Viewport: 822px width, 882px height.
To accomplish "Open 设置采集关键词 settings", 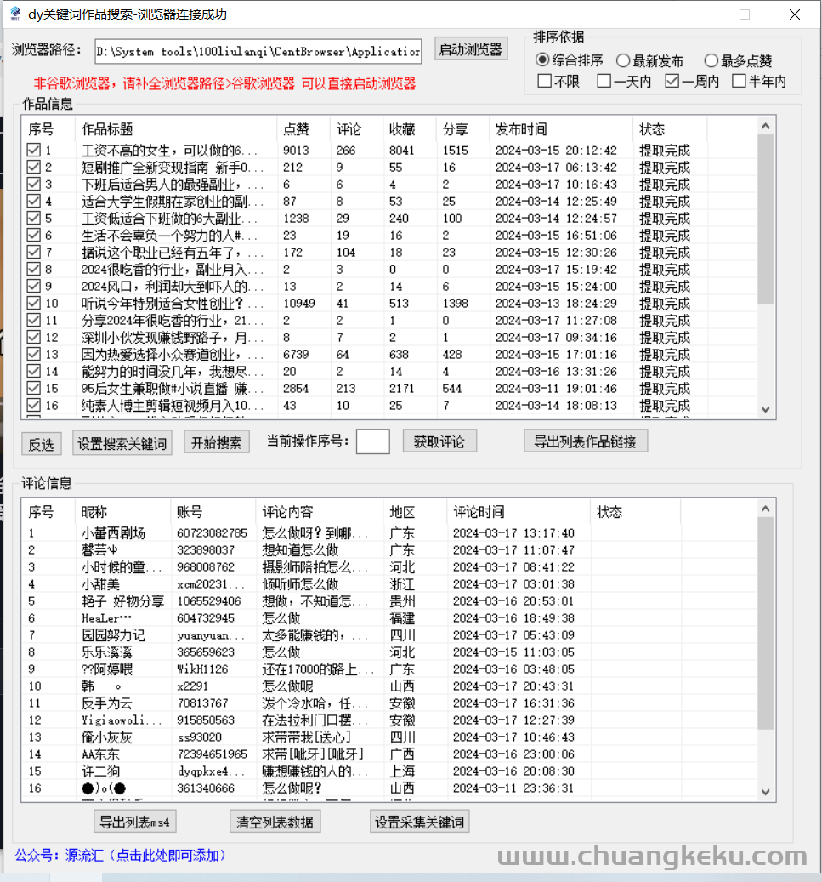I will pyautogui.click(x=419, y=822).
